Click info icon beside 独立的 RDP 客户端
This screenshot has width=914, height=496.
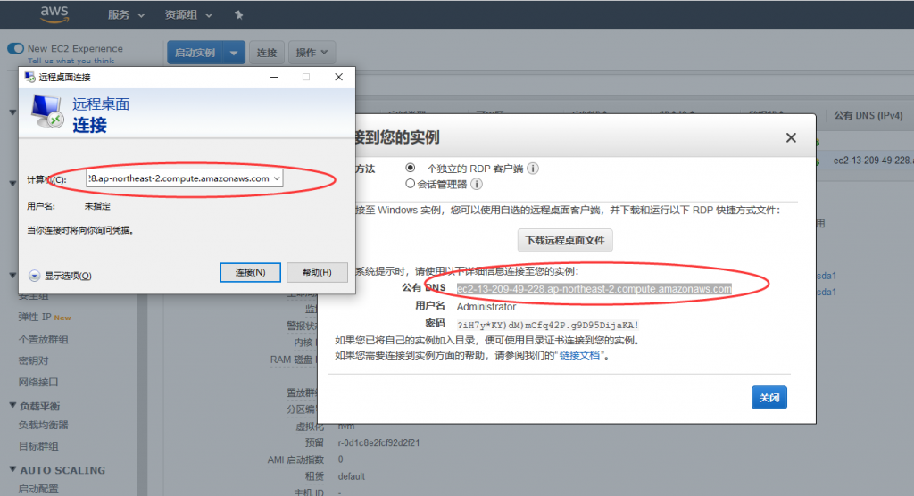click(x=533, y=168)
